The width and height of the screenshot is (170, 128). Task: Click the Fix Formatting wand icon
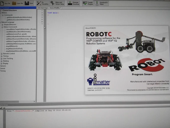point(38,3)
